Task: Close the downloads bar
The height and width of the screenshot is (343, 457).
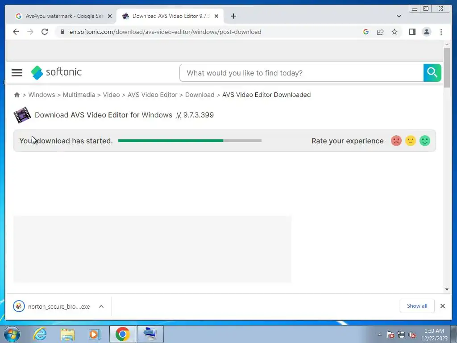Action: tap(443, 306)
